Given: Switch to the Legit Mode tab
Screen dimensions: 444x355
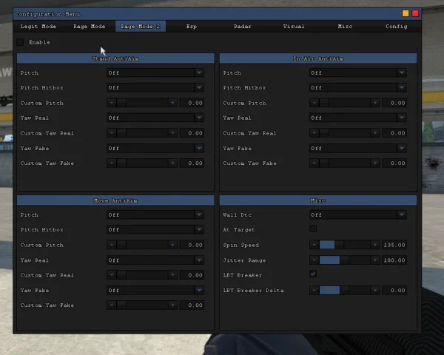Looking at the screenshot, I should point(38,27).
